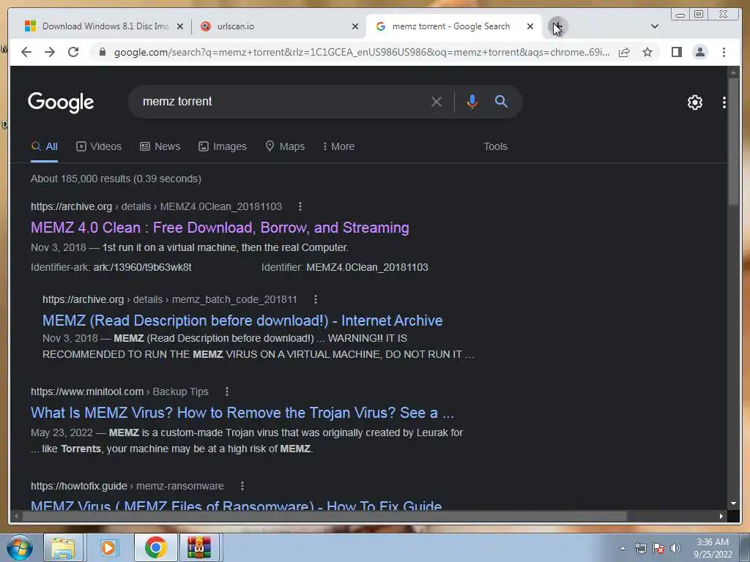Click the memz torrent search field
This screenshot has height=562, width=750.
tap(282, 101)
